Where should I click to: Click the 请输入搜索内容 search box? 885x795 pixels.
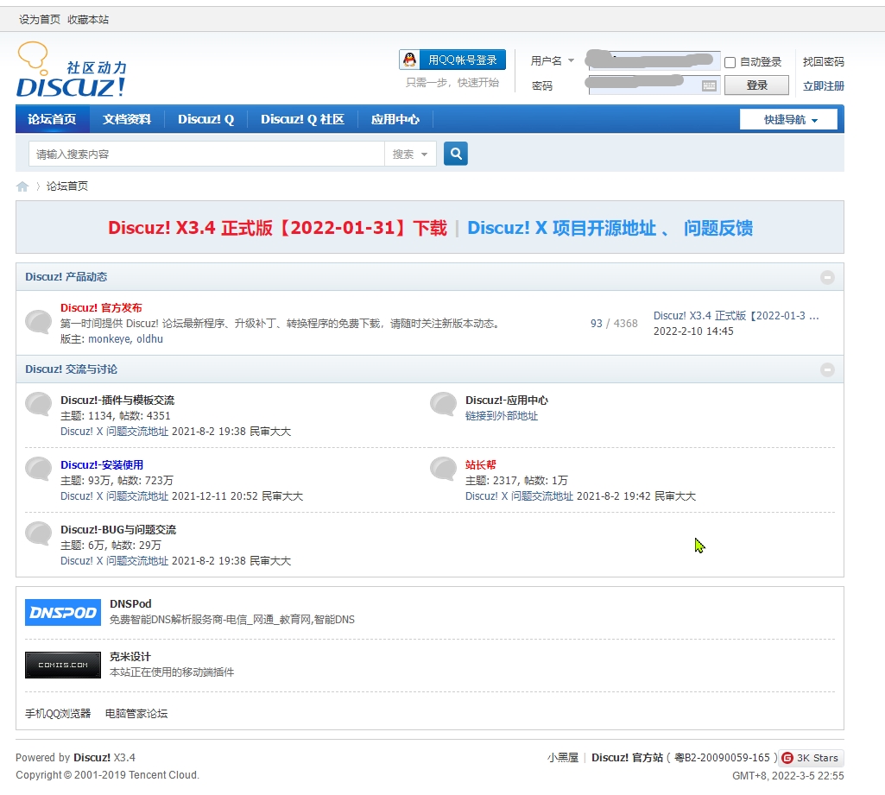point(206,154)
